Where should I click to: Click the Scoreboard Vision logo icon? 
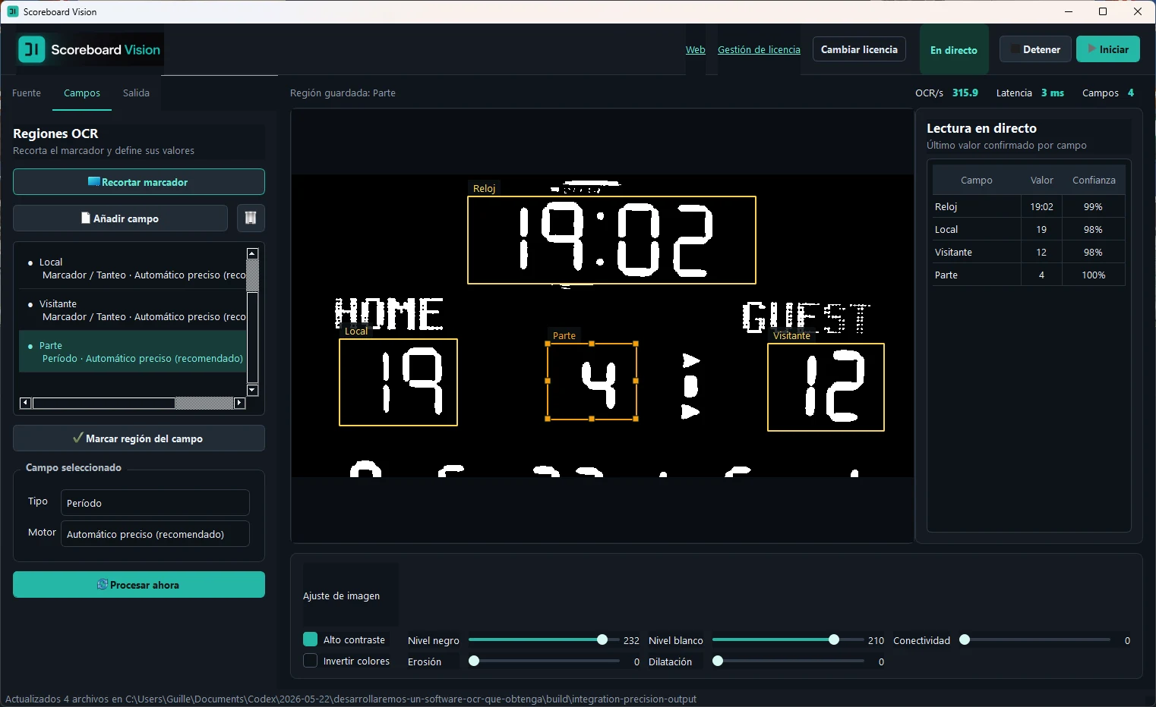click(31, 49)
